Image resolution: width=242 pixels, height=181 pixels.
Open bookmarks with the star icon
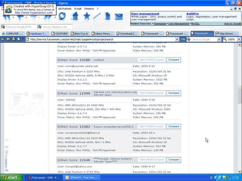tap(87, 16)
